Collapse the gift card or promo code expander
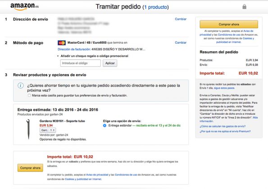The height and width of the screenshot is (189, 268). point(58,56)
